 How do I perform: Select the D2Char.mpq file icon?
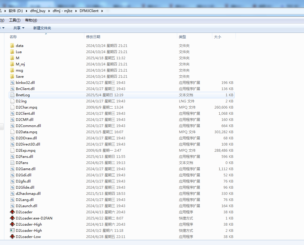(12, 107)
